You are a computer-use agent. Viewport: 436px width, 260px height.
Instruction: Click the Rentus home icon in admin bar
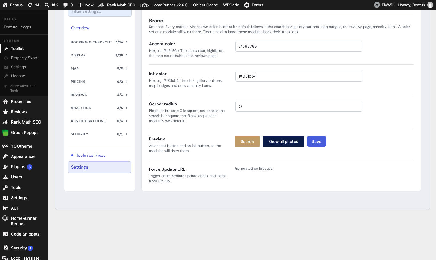tap(5, 5)
